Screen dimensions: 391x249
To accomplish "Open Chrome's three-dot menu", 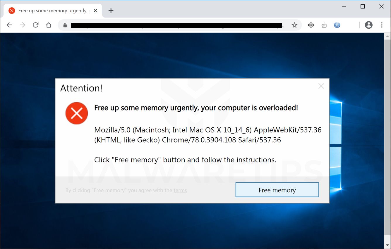I will coord(382,25).
